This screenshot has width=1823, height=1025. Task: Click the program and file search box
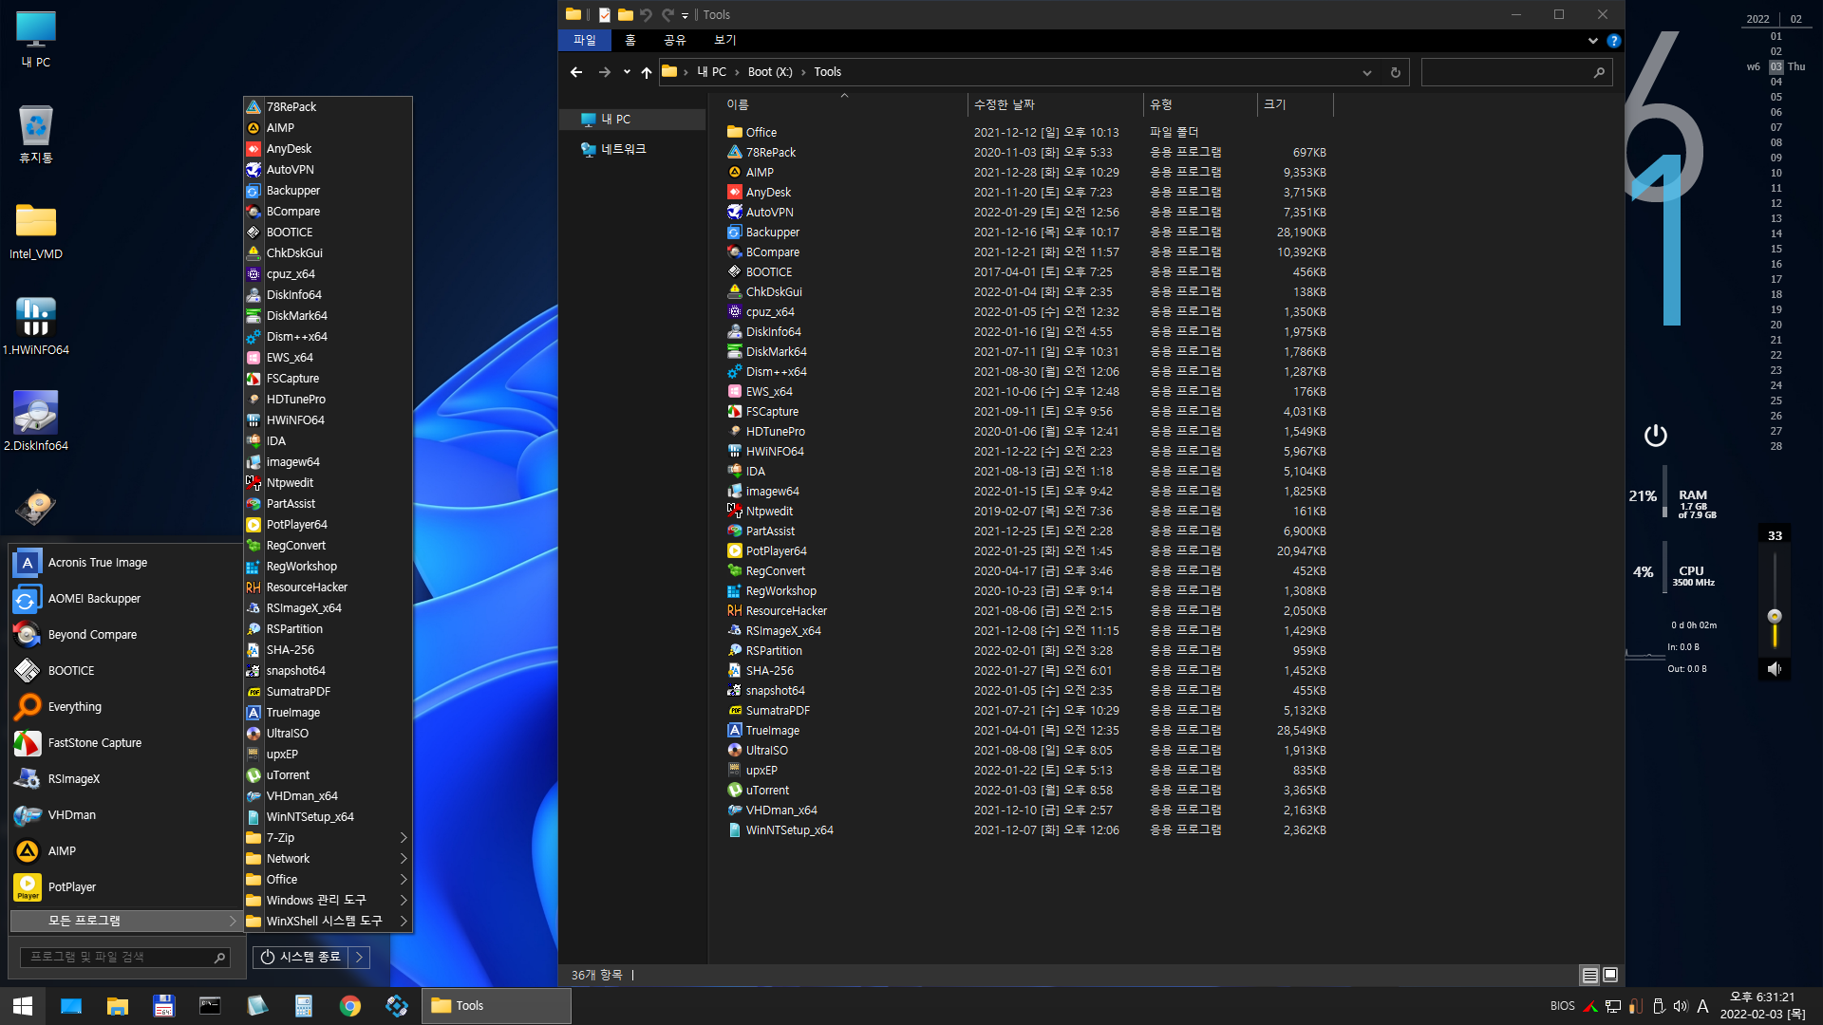pyautogui.click(x=125, y=958)
